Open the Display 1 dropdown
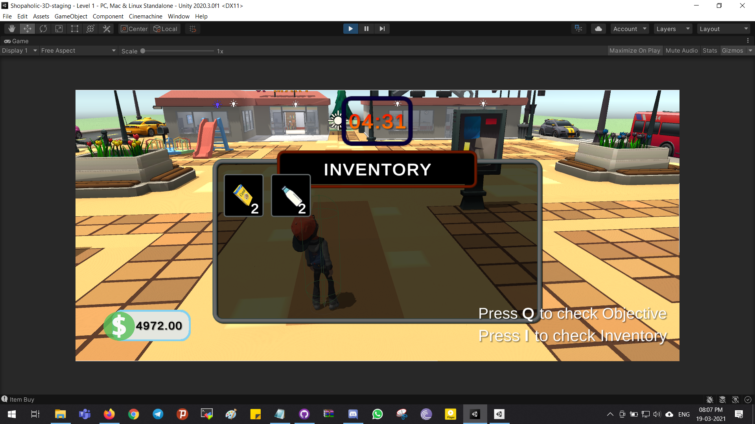 click(19, 51)
